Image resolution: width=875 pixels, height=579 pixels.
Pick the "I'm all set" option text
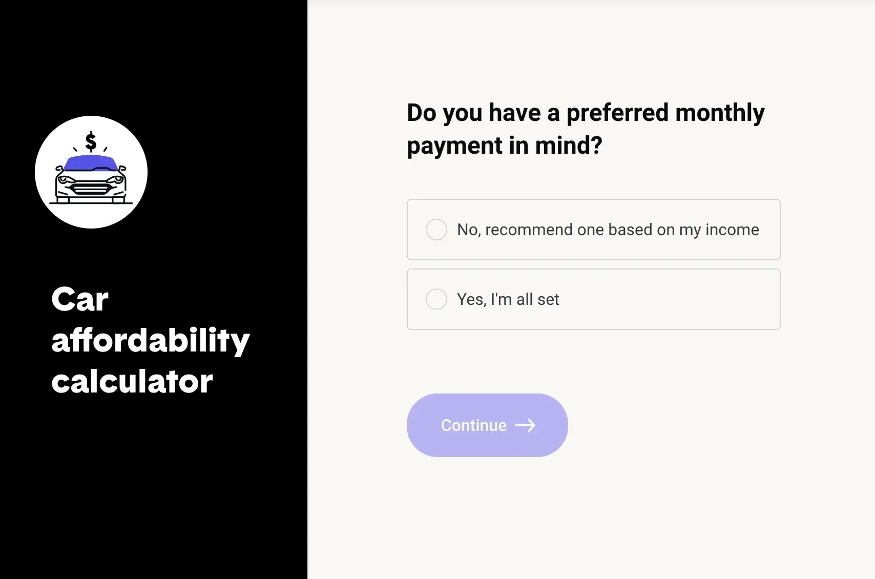[x=525, y=299]
